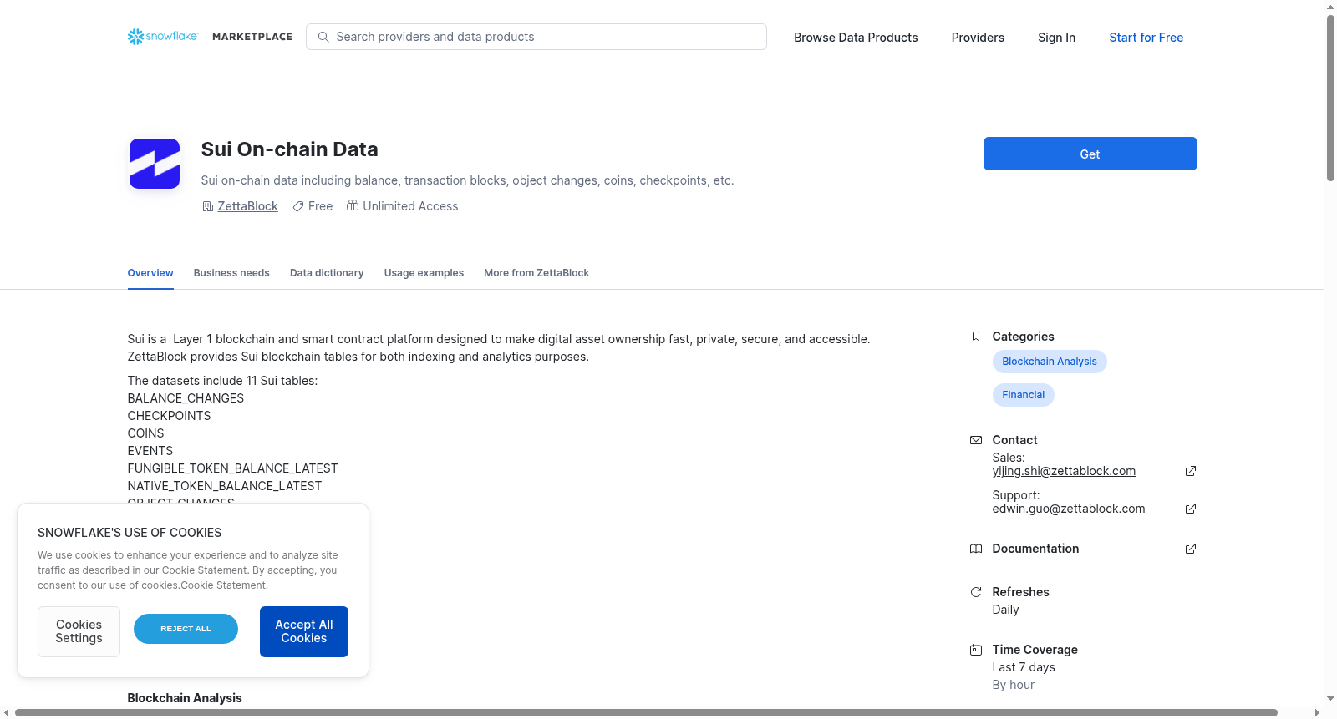Click the Time Coverage calendar icon
Screen dimensions: 1337x719
[976, 650]
